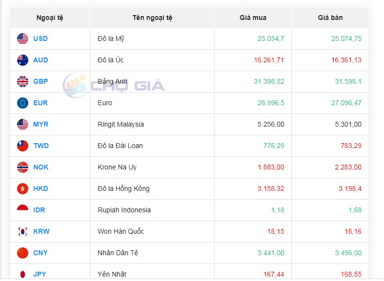Click the Norway flag icon

tap(22, 167)
